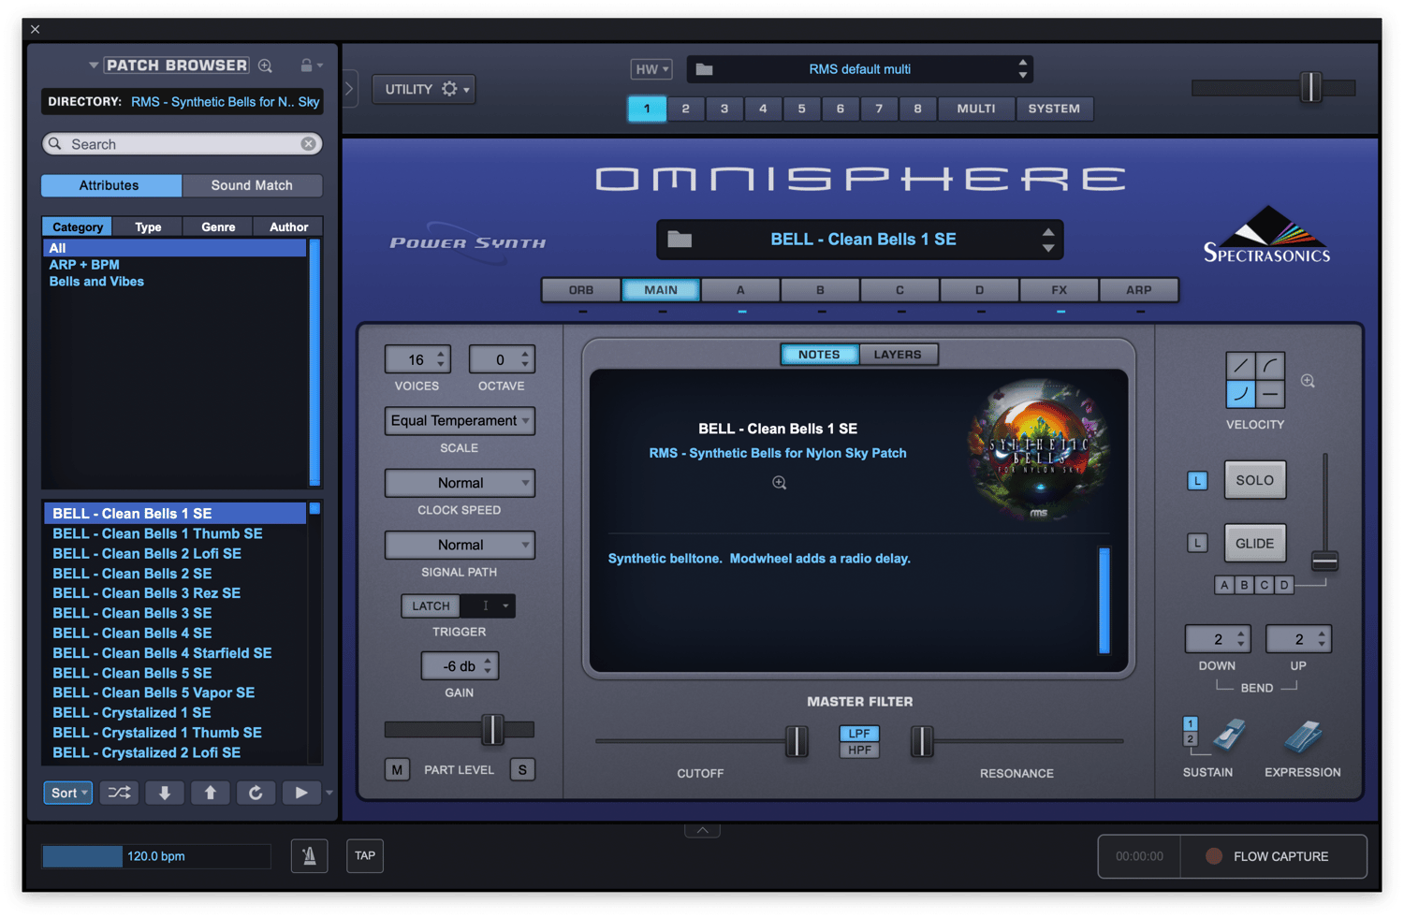Open the Clock Speed dropdown
Screen dimensions: 1404x918
[460, 483]
